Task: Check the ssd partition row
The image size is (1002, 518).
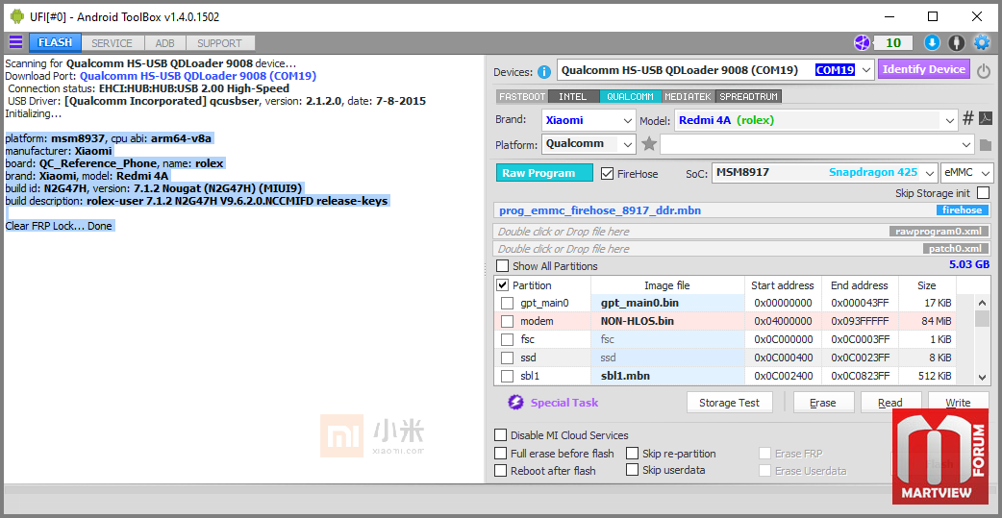Action: click(x=507, y=358)
